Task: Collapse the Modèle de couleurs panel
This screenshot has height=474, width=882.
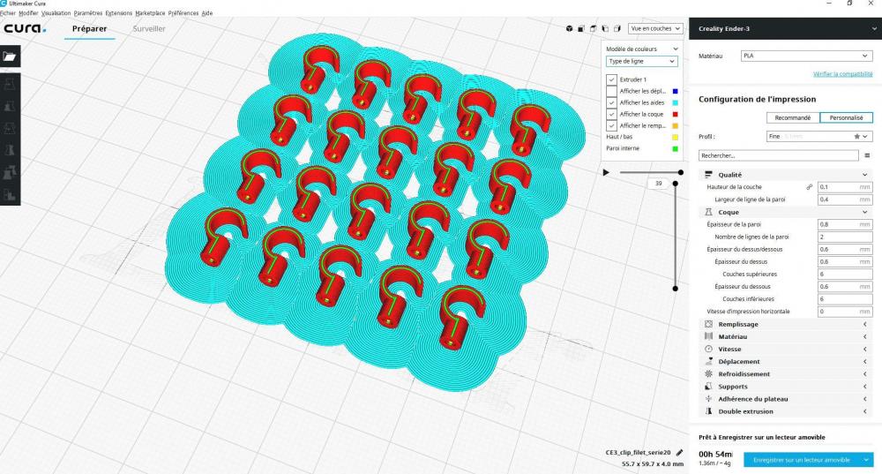Action: click(x=676, y=49)
